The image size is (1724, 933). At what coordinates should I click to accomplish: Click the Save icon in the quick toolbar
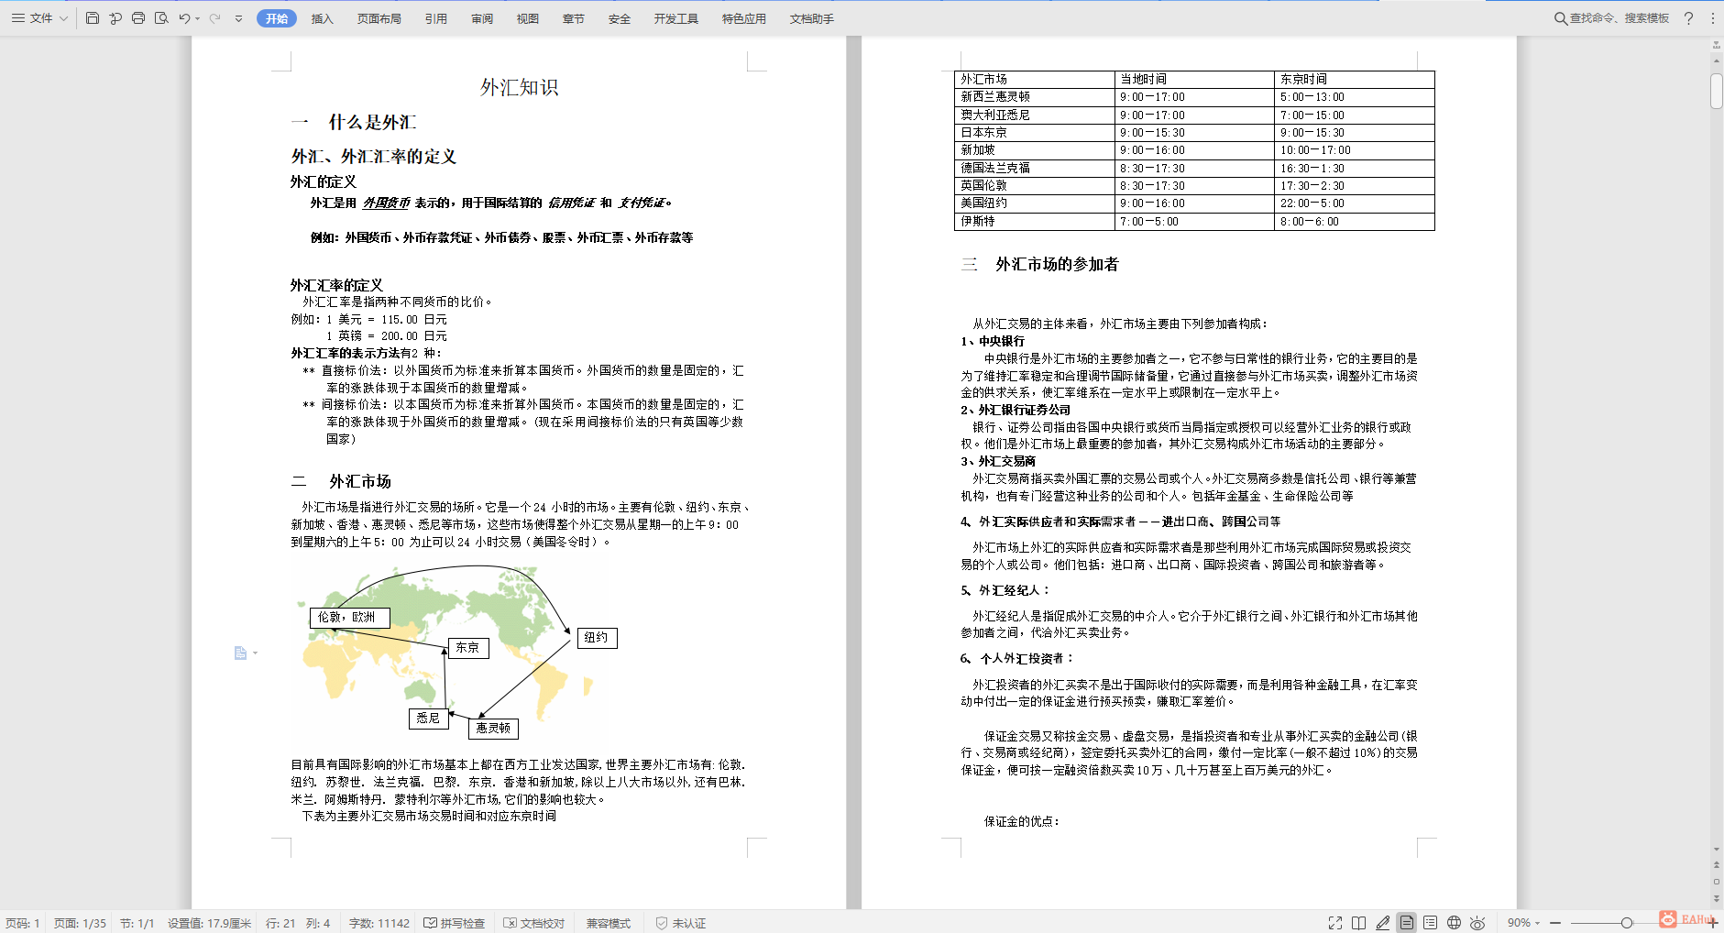coord(93,17)
